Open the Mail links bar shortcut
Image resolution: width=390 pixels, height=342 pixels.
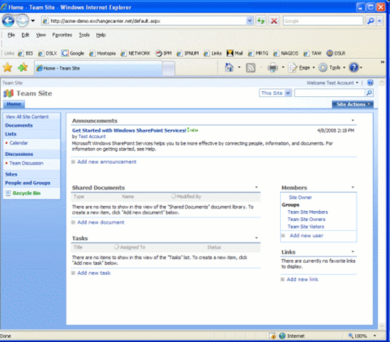click(235, 53)
